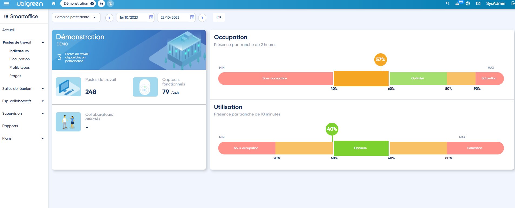Expand the Supervision menu section

click(43, 114)
